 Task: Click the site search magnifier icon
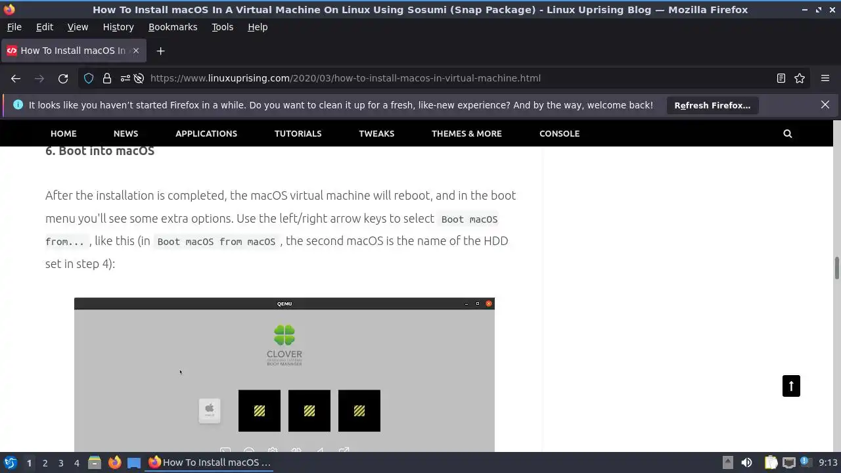pos(788,133)
